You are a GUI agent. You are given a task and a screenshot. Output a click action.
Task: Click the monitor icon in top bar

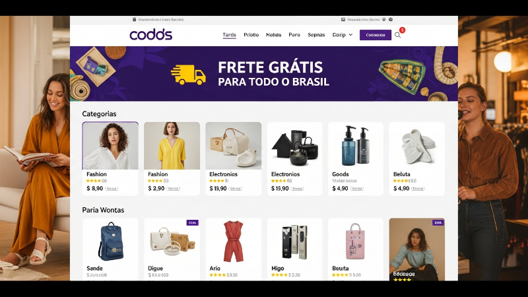click(x=343, y=20)
